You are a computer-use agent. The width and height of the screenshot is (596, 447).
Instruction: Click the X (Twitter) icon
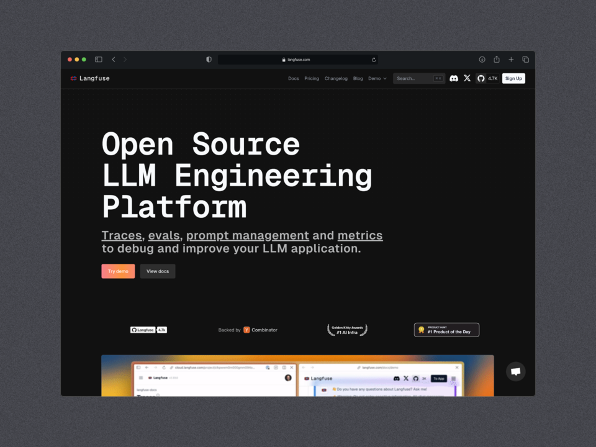(x=467, y=78)
